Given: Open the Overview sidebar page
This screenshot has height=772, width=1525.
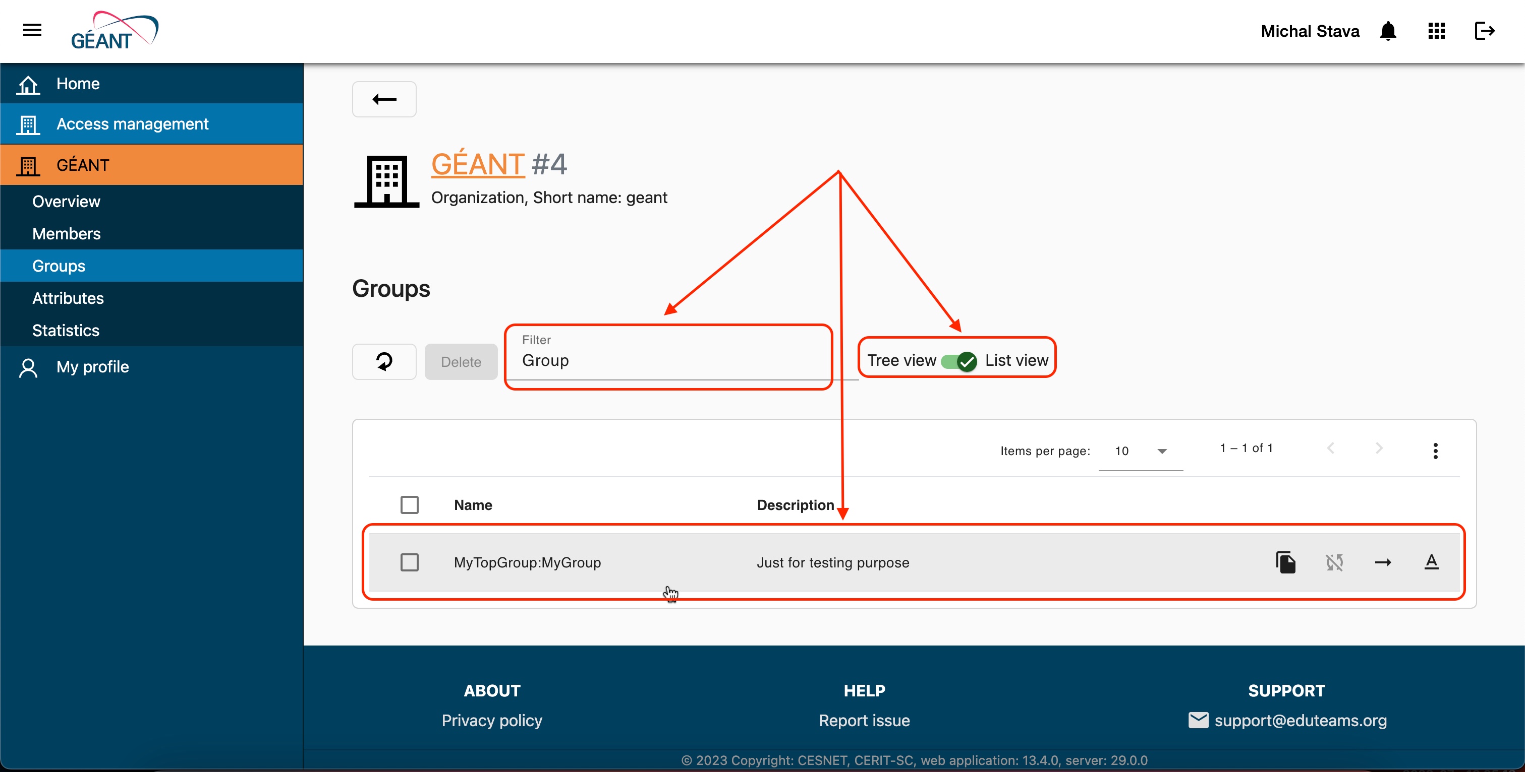Looking at the screenshot, I should 151,201.
